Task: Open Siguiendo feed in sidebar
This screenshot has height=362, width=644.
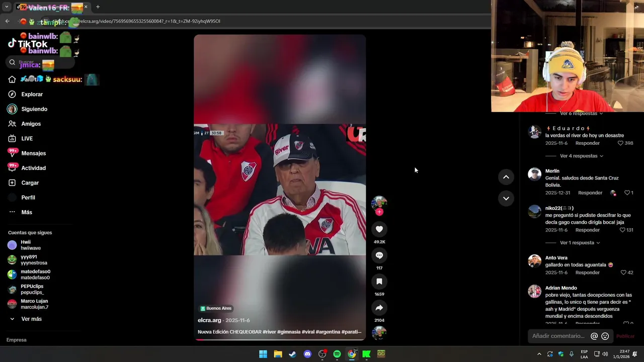Action: click(x=34, y=109)
